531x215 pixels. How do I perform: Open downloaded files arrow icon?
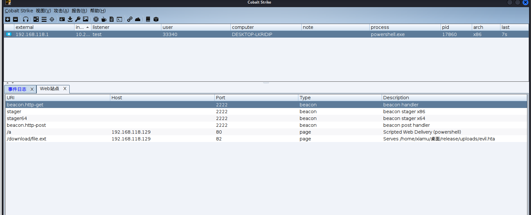(70, 19)
